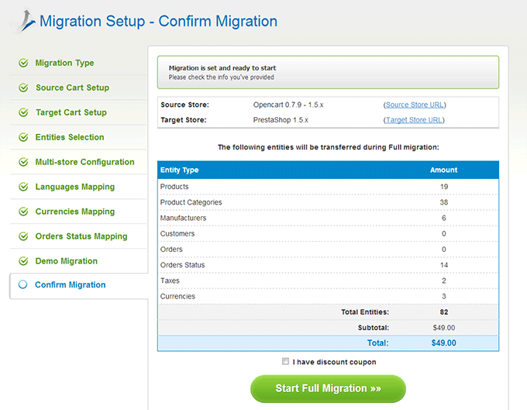
Task: Click the 'PrestaShop 1.5.x' target value
Action: coord(281,120)
